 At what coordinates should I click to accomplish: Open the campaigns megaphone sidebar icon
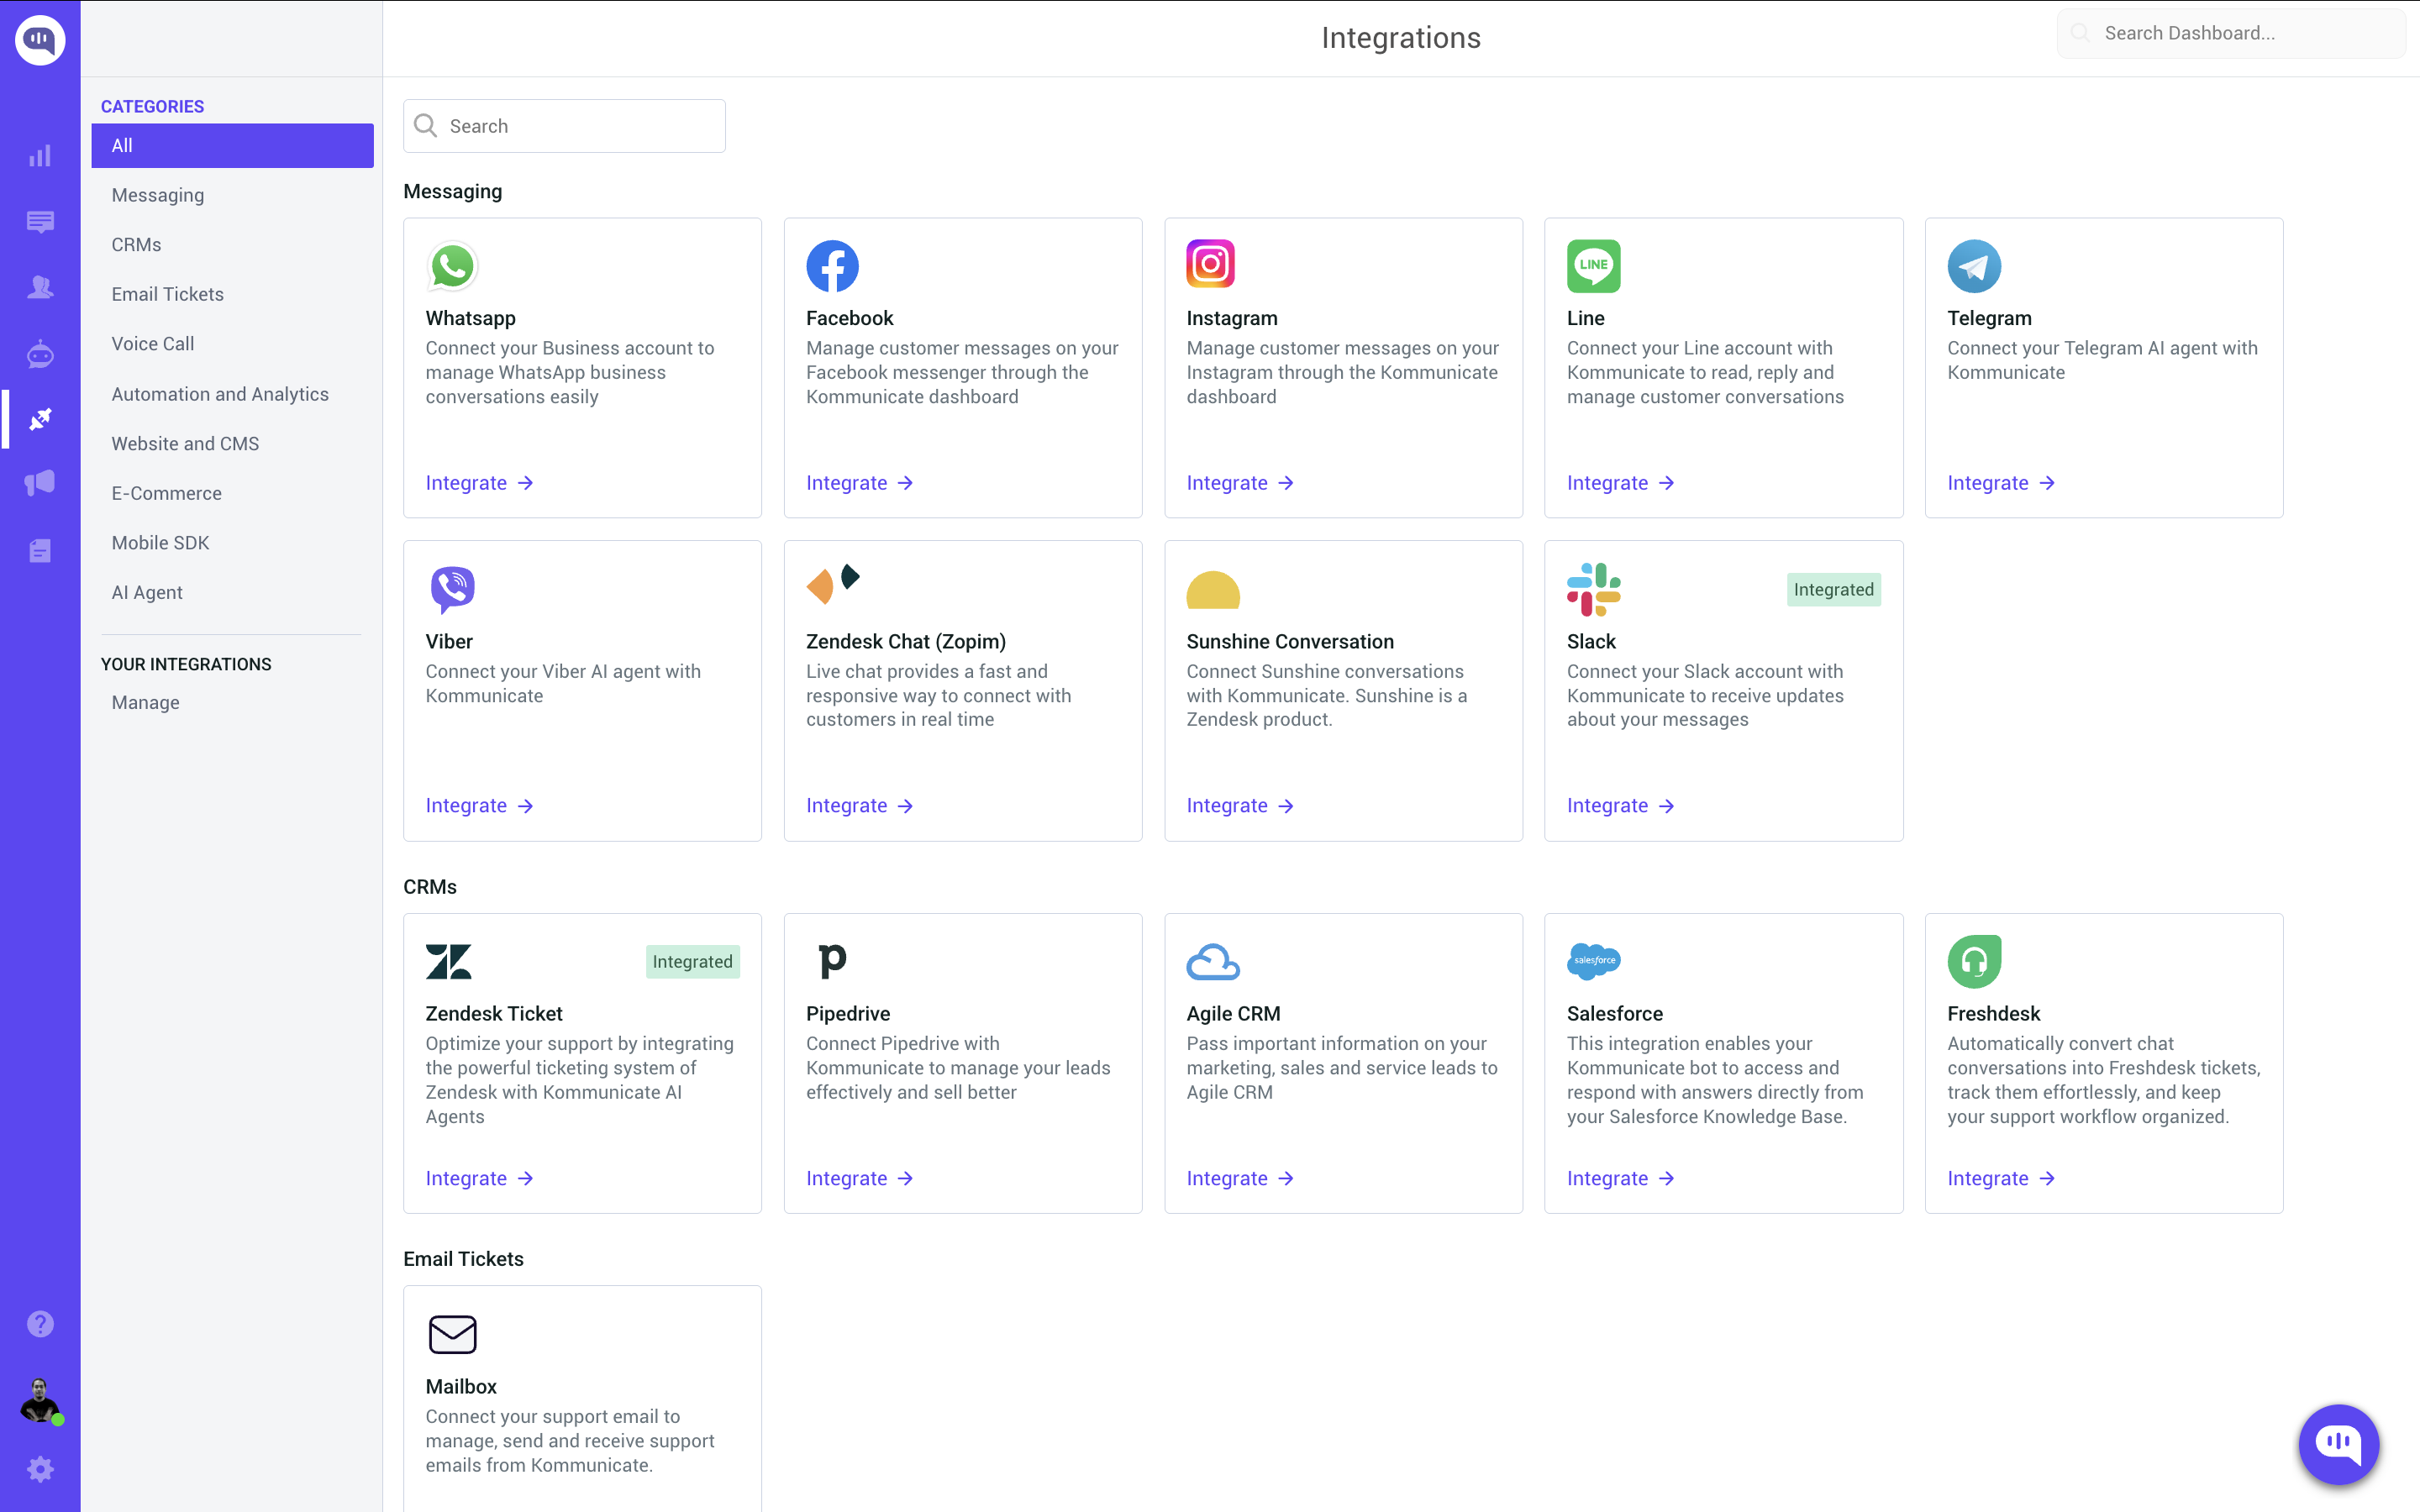coord(40,484)
